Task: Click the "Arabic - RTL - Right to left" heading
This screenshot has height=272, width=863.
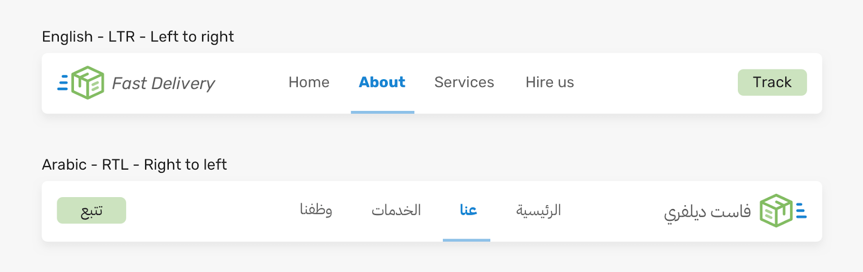Action: pos(134,165)
